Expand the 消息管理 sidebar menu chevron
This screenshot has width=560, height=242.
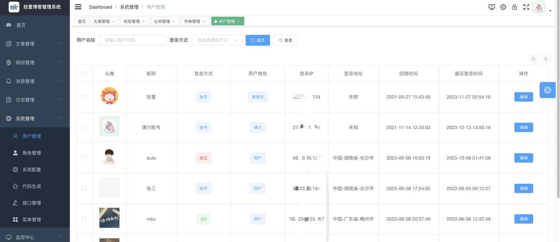coord(61,81)
